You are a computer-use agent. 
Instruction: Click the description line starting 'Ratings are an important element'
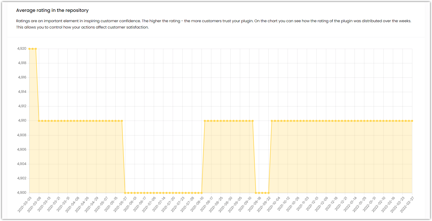pyautogui.click(x=214, y=21)
